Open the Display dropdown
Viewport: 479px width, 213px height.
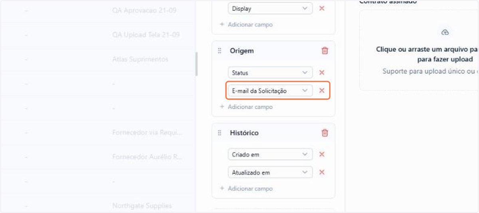coord(270,8)
